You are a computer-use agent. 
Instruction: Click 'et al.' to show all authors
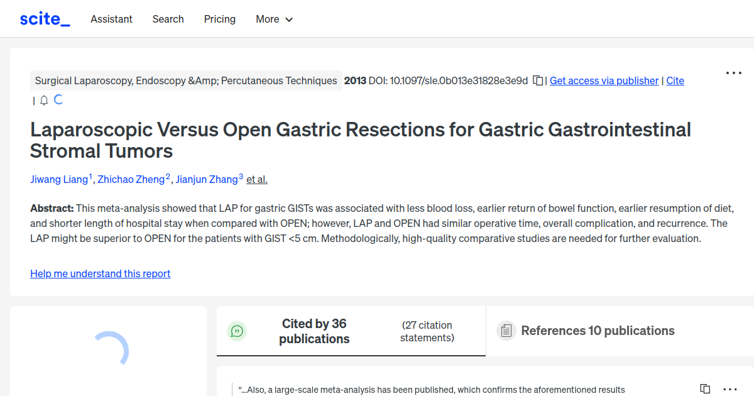coord(256,179)
